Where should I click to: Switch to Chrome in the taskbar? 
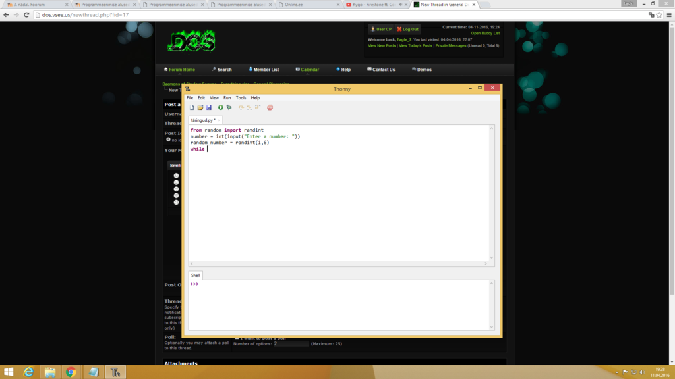tap(71, 372)
